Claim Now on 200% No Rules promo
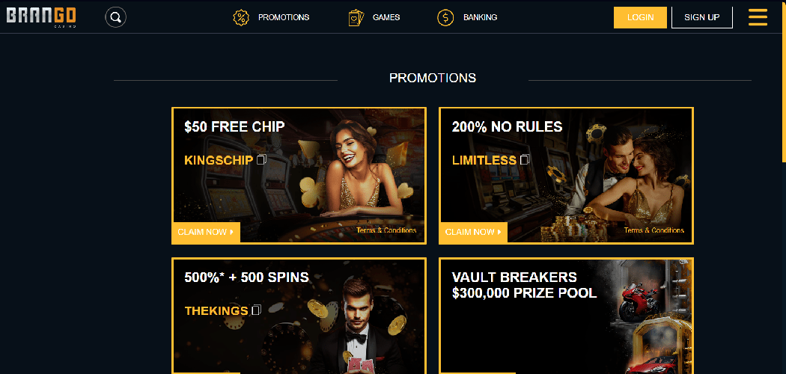 click(473, 233)
